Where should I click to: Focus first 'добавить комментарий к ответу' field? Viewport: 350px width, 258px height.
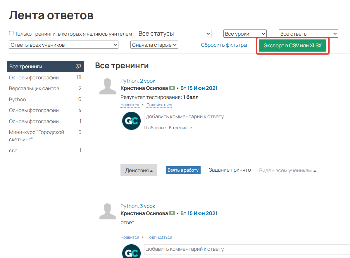pyautogui.click(x=247, y=117)
